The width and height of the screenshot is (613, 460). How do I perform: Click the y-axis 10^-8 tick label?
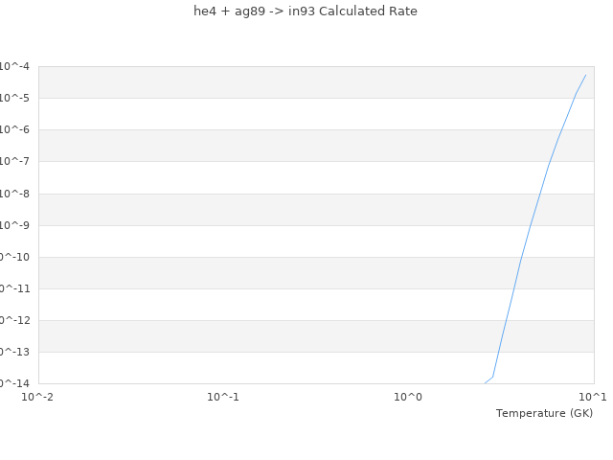click(x=14, y=194)
